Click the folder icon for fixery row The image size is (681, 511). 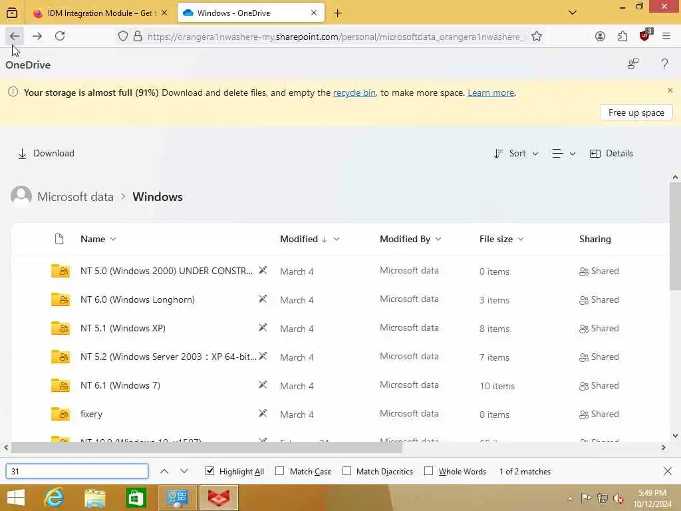click(61, 414)
